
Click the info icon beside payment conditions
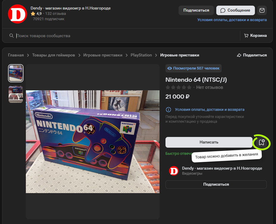(x=168, y=110)
